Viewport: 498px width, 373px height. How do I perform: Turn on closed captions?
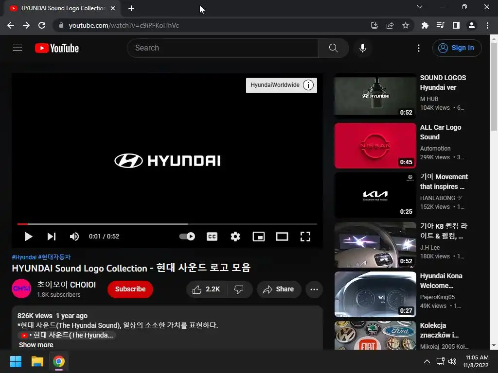click(x=212, y=237)
